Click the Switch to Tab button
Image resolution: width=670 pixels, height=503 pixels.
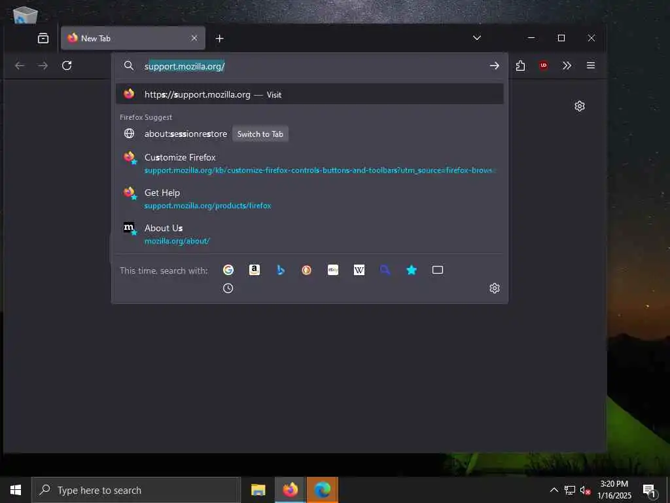pyautogui.click(x=260, y=134)
